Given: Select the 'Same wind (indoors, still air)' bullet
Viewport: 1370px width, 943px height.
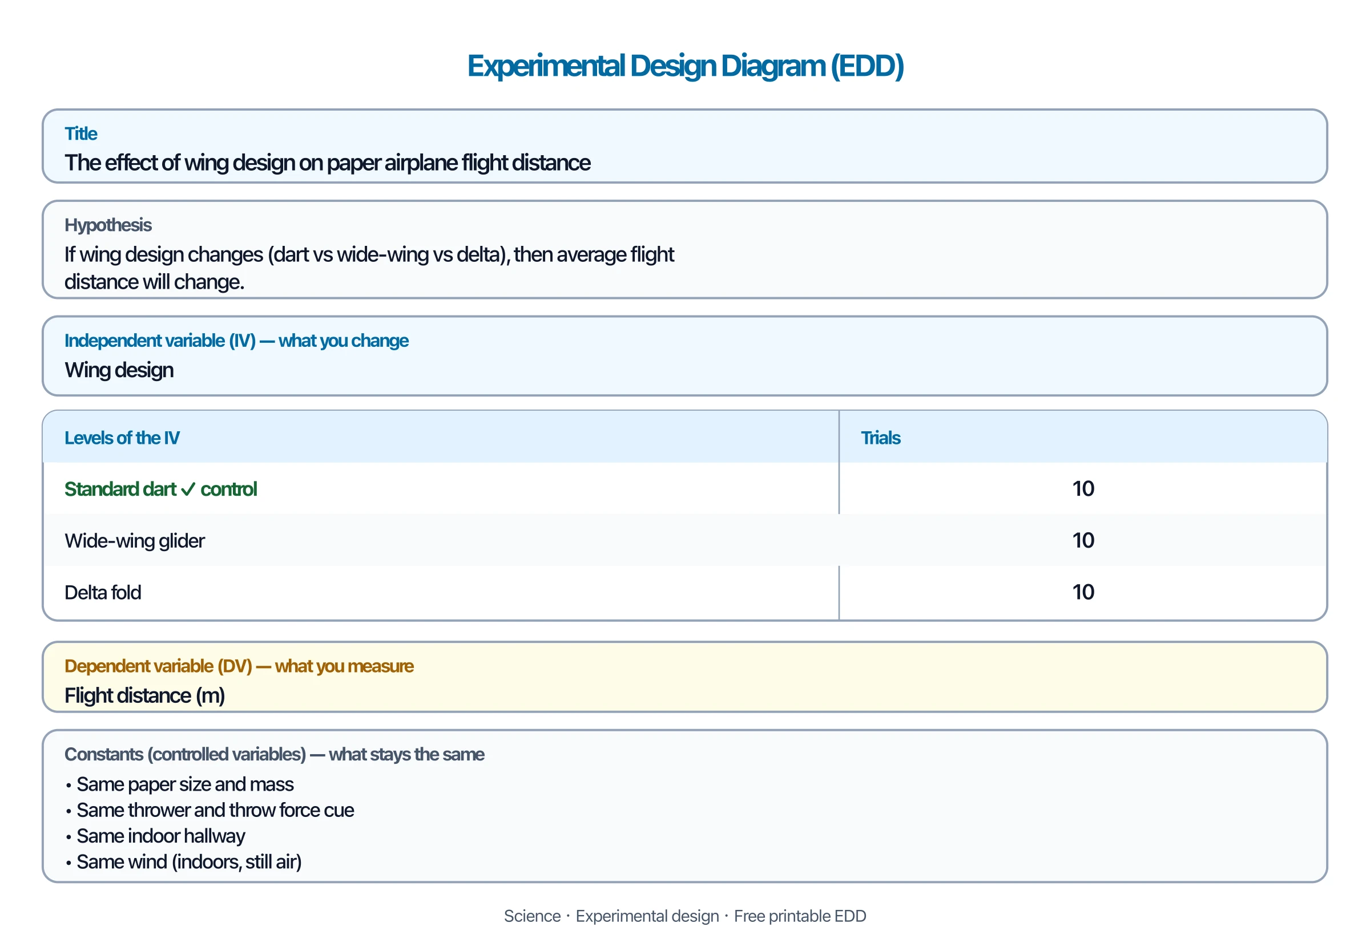Looking at the screenshot, I should click(183, 862).
